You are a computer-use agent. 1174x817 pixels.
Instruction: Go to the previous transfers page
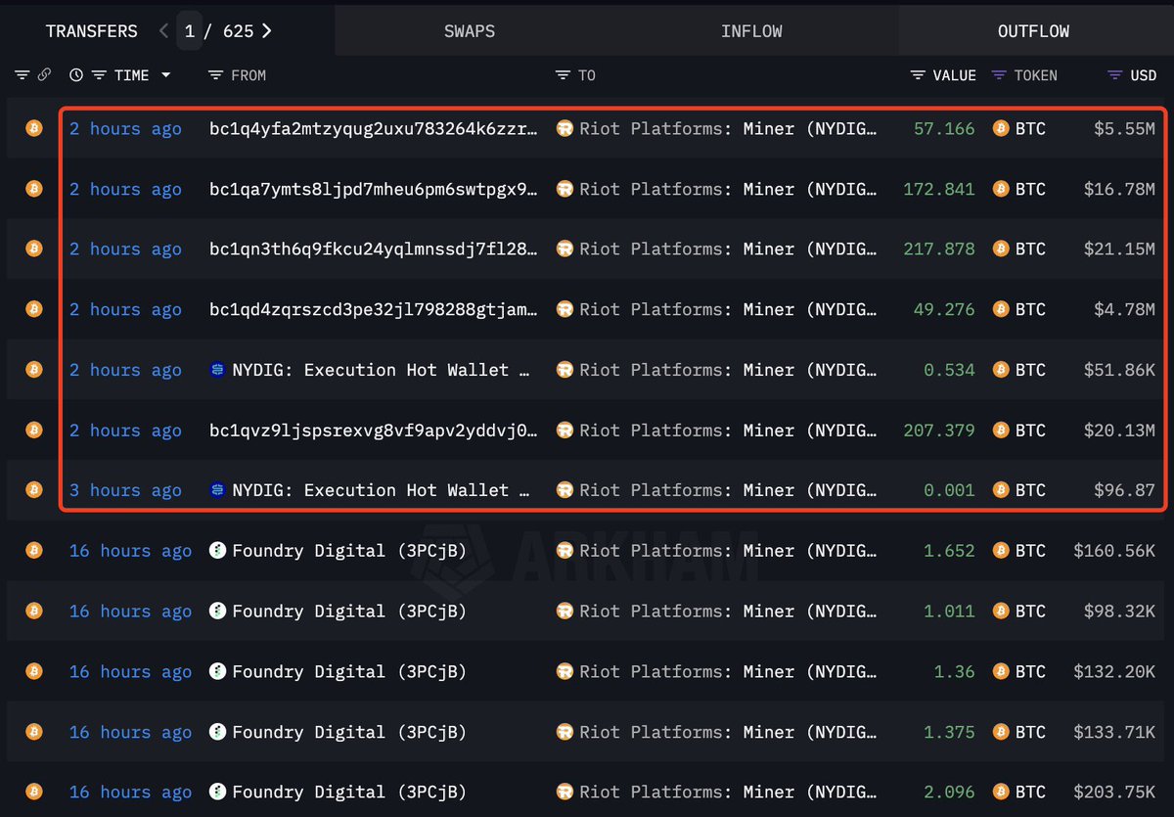(x=163, y=31)
